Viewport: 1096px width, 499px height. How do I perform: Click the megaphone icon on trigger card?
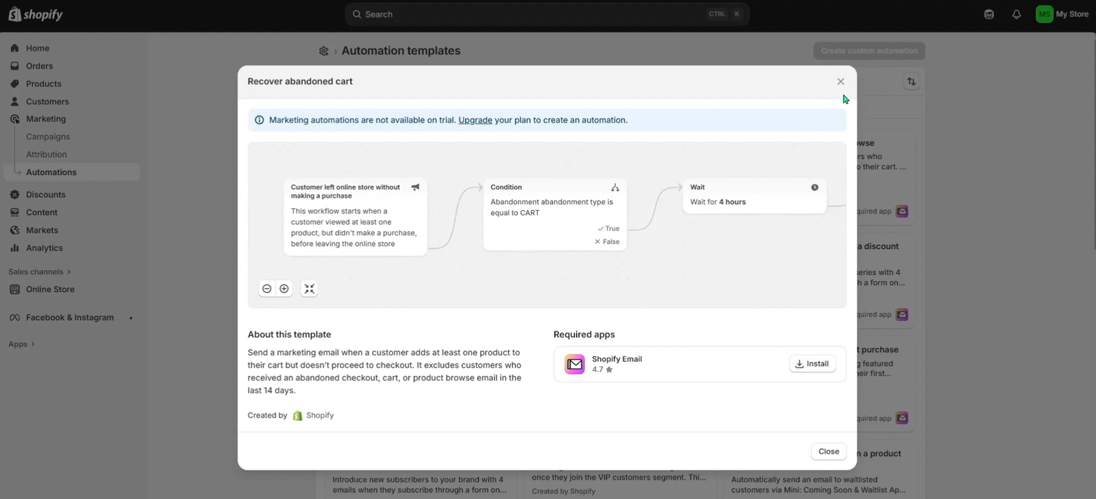(x=415, y=187)
